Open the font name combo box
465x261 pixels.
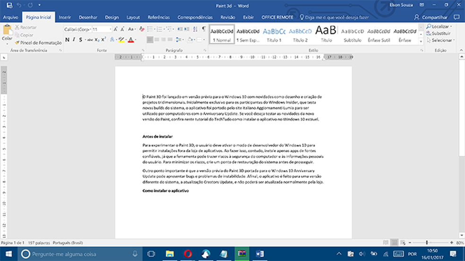coord(77,29)
